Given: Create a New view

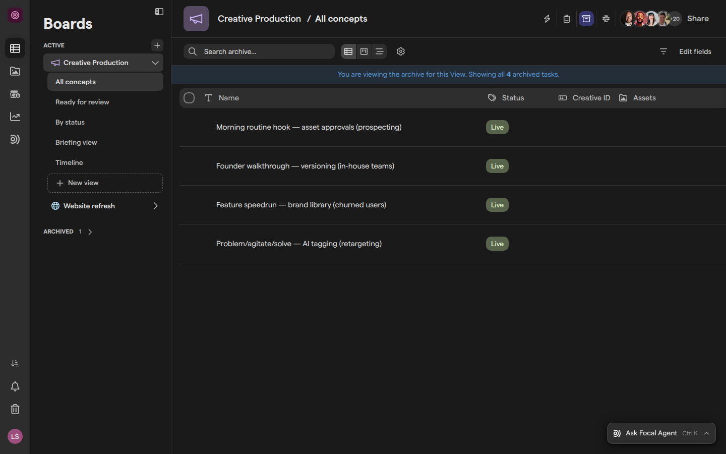Looking at the screenshot, I should [105, 183].
